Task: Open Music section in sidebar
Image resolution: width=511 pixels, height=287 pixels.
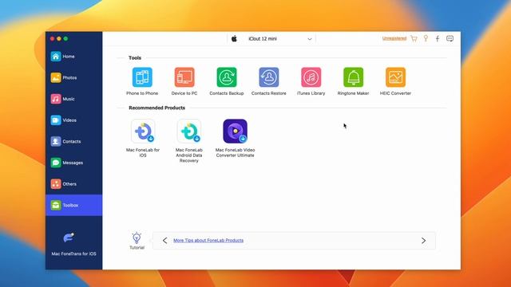Action: pos(73,99)
